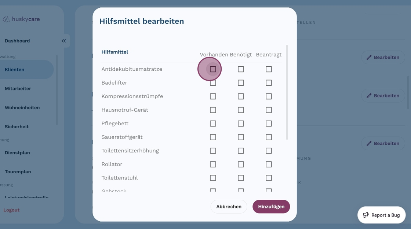
Task: Open Dashboard in sidebar
Action: click(x=17, y=41)
